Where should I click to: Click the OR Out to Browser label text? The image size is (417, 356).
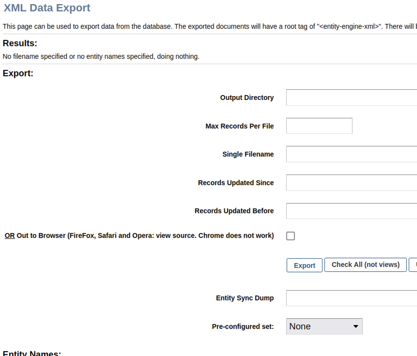139,236
